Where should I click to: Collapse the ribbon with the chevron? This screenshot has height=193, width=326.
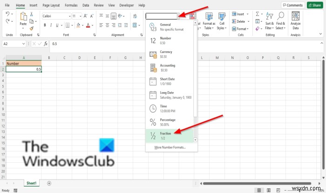(x=320, y=33)
